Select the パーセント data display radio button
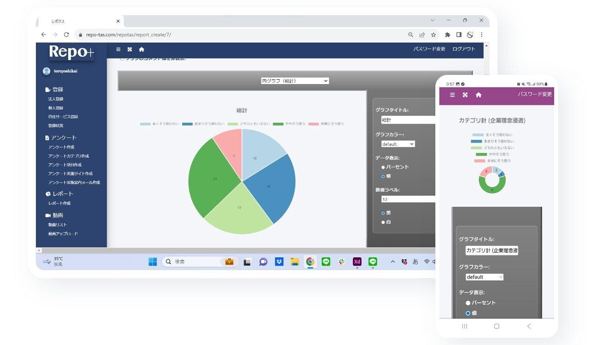 click(x=383, y=167)
